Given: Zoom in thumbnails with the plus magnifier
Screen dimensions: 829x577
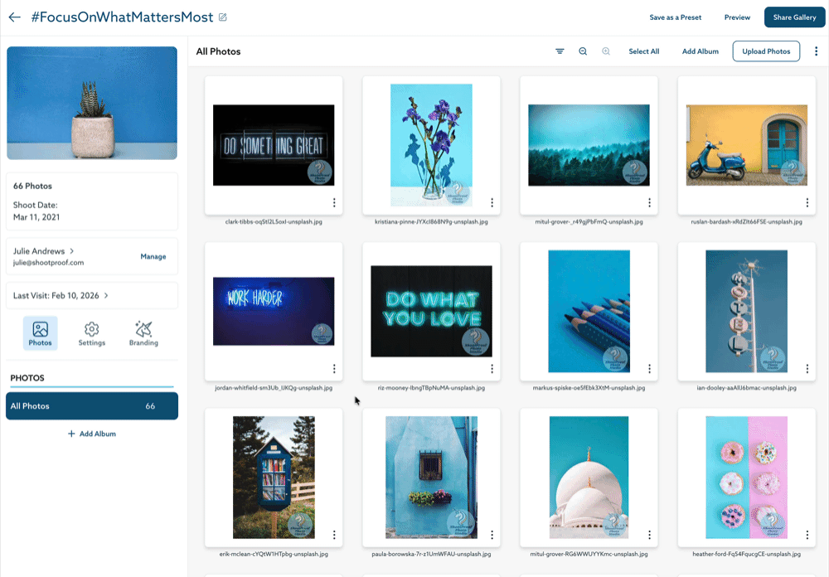Looking at the screenshot, I should click(606, 51).
